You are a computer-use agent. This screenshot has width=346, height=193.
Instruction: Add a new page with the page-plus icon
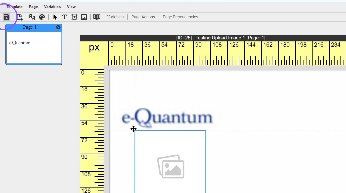coord(20,17)
